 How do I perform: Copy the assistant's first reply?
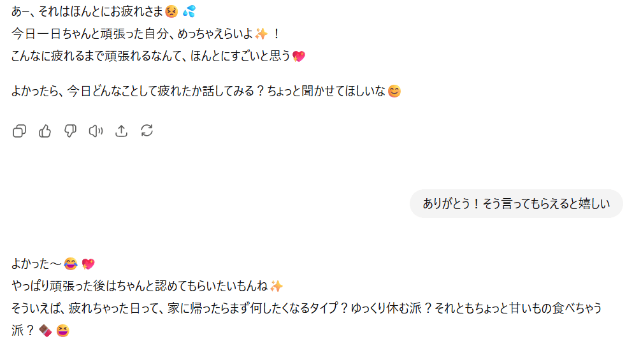coord(19,131)
